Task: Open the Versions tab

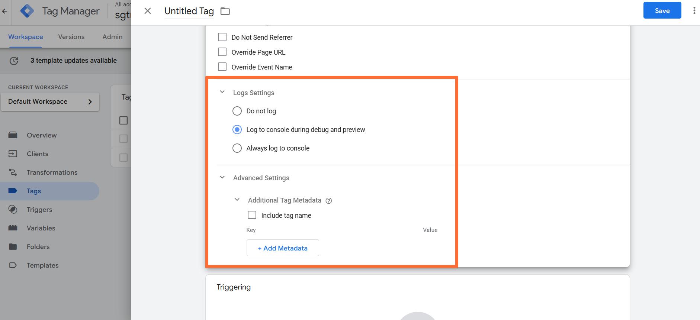Action: pyautogui.click(x=71, y=37)
